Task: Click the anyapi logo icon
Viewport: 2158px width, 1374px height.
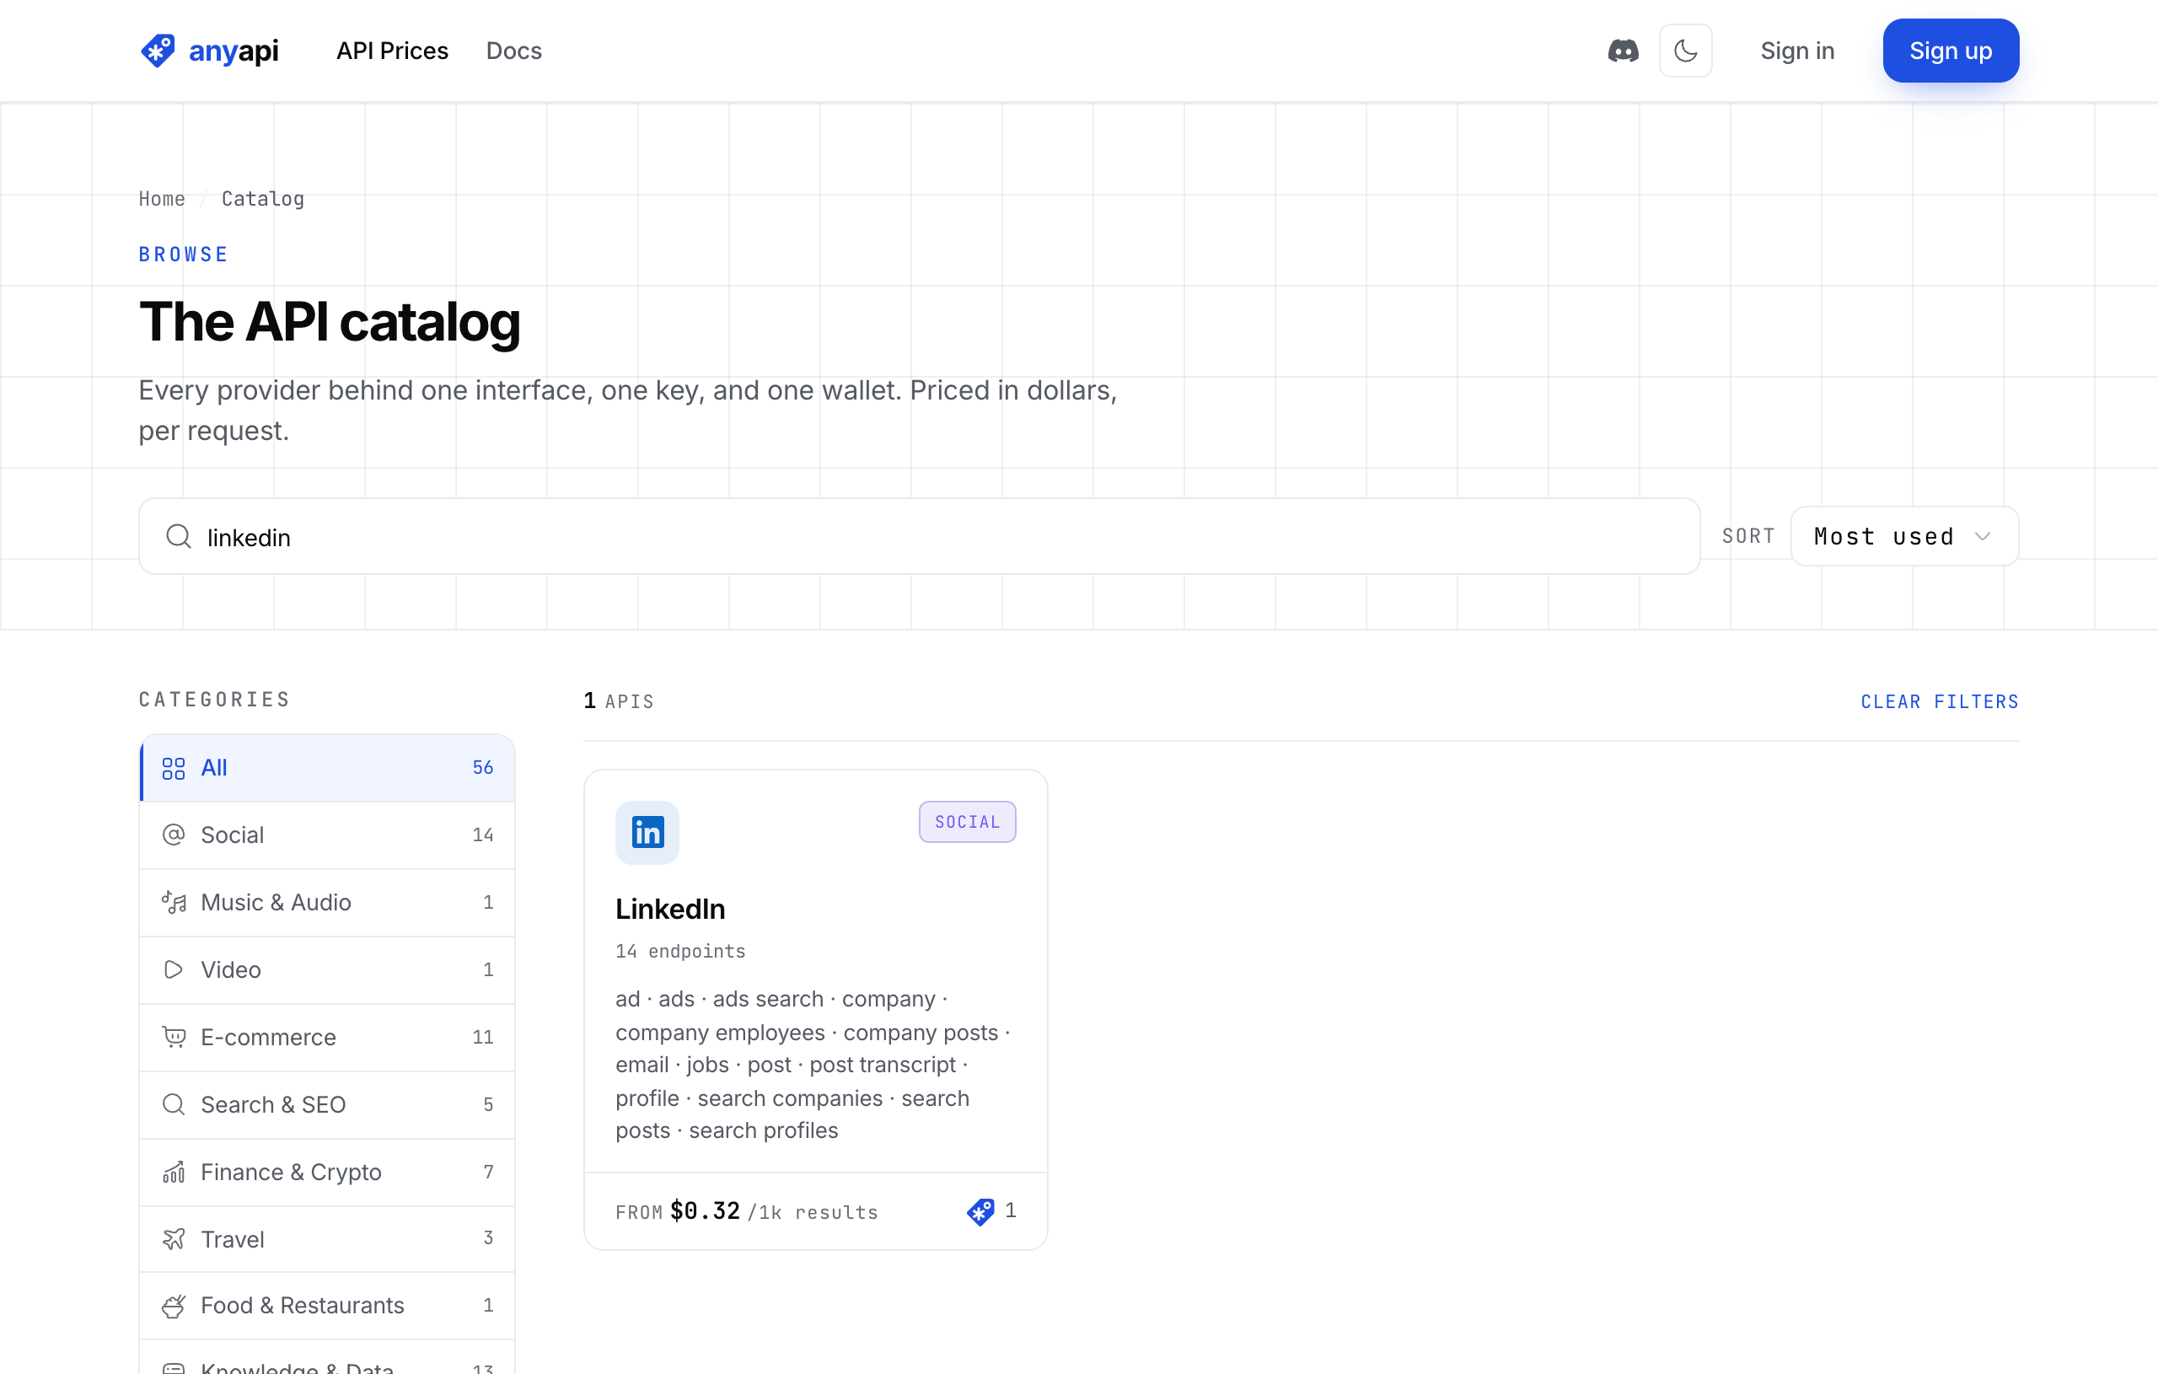Action: pos(158,51)
